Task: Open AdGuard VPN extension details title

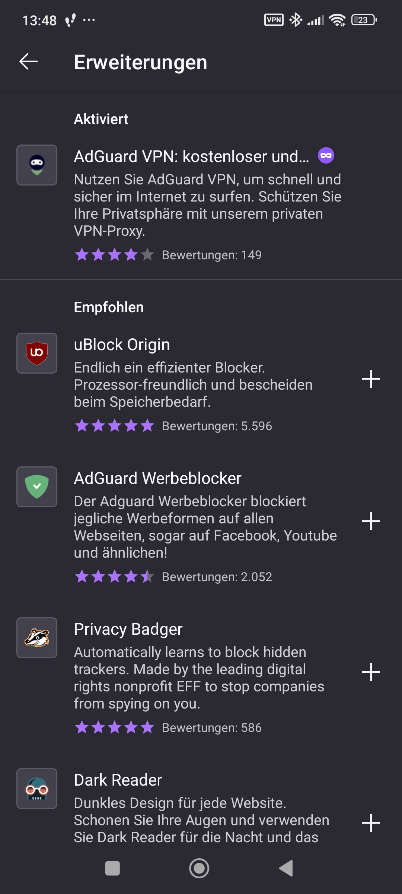Action: (x=191, y=156)
